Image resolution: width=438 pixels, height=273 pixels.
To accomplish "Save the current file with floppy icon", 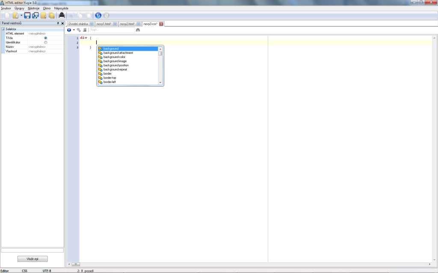I will point(27,16).
